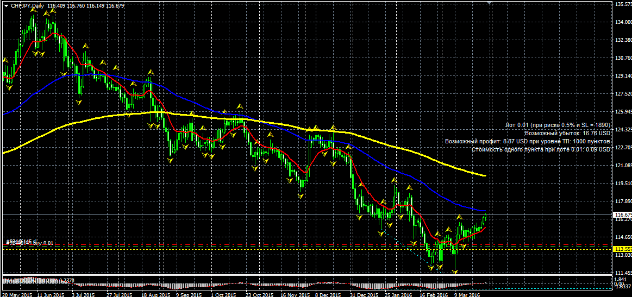Click the 121.085 price scale value

pos(623,166)
